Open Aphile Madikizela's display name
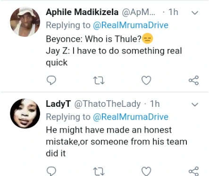 (x=82, y=12)
